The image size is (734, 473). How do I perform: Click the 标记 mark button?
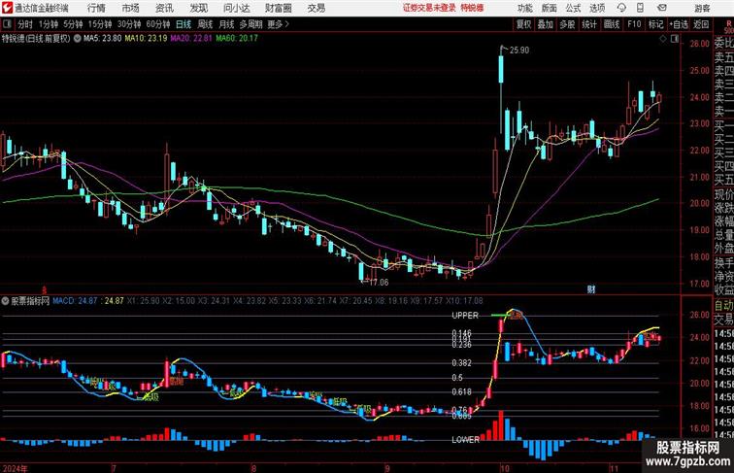pyautogui.click(x=656, y=24)
